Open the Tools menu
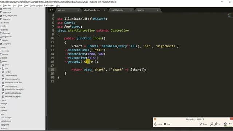This screenshot has height=131, width=233. (32, 5)
